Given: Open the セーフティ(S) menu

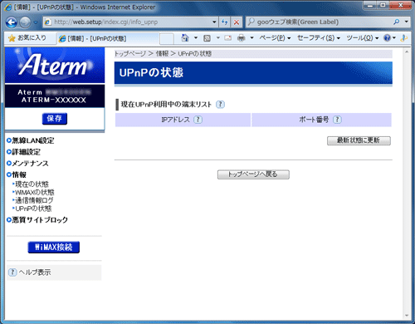Looking at the screenshot, I should point(319,38).
